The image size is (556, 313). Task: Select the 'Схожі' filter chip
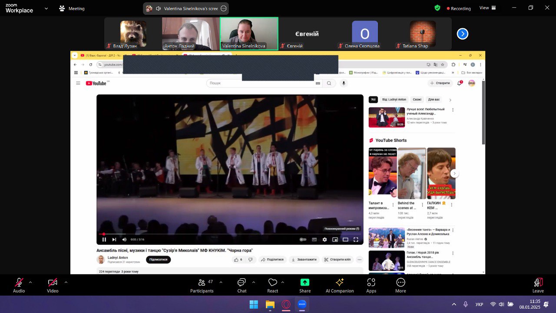pyautogui.click(x=417, y=100)
